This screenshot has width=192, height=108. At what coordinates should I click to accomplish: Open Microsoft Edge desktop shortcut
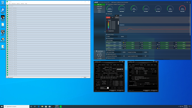tap(3, 11)
